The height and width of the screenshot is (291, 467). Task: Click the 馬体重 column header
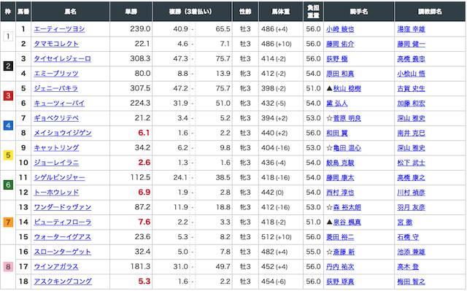pos(280,12)
